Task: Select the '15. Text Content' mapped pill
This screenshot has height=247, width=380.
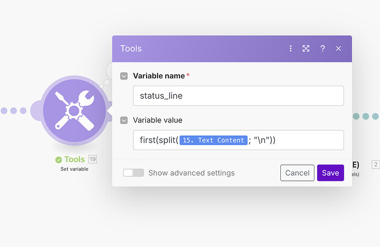Action: coord(213,140)
